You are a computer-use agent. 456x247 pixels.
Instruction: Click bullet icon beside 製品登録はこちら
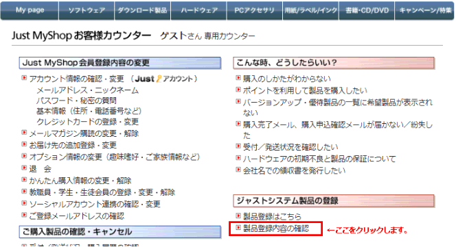pos(238,216)
